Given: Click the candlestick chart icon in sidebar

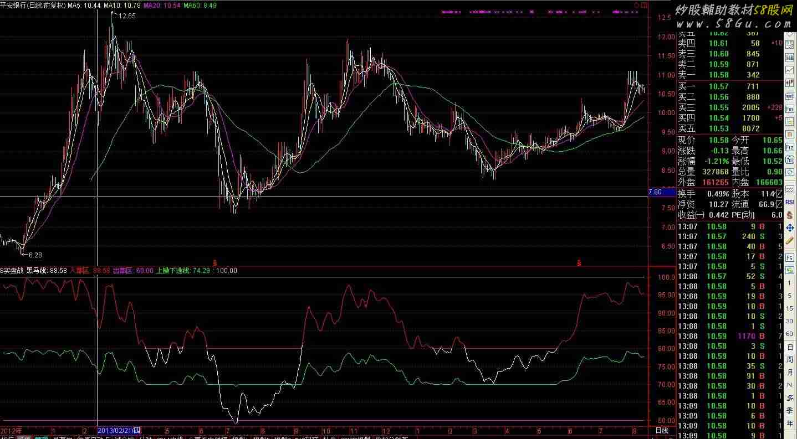Looking at the screenshot, I should coord(789,82).
